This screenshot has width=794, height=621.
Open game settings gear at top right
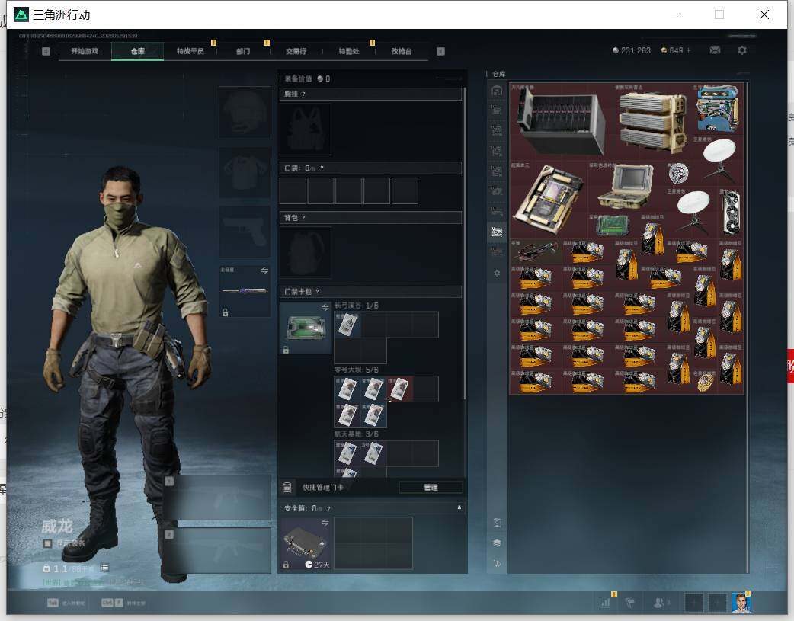742,50
